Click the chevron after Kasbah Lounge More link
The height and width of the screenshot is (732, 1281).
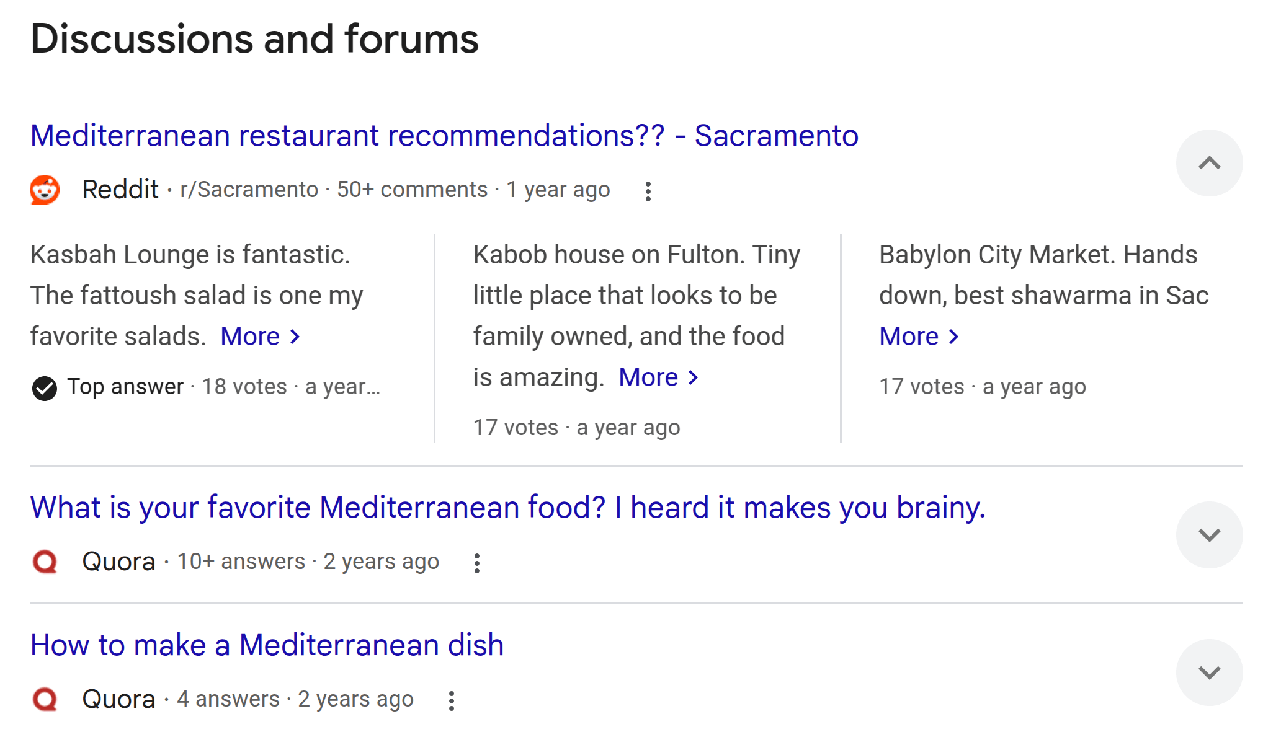[295, 337]
